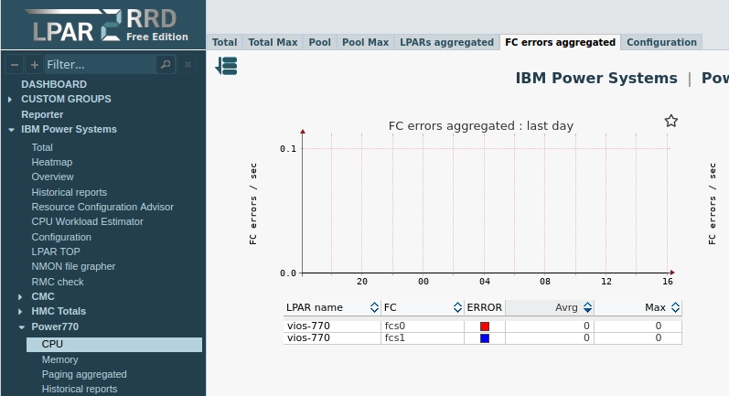Image resolution: width=729 pixels, height=396 pixels.
Task: Expand the HMC Totals tree node
Action: pyautogui.click(x=20, y=312)
